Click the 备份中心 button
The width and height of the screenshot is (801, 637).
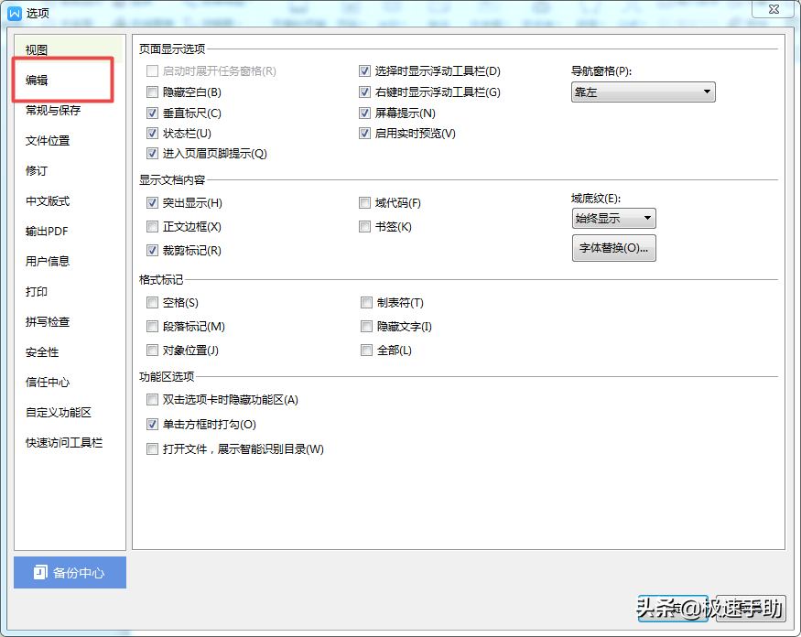point(70,572)
